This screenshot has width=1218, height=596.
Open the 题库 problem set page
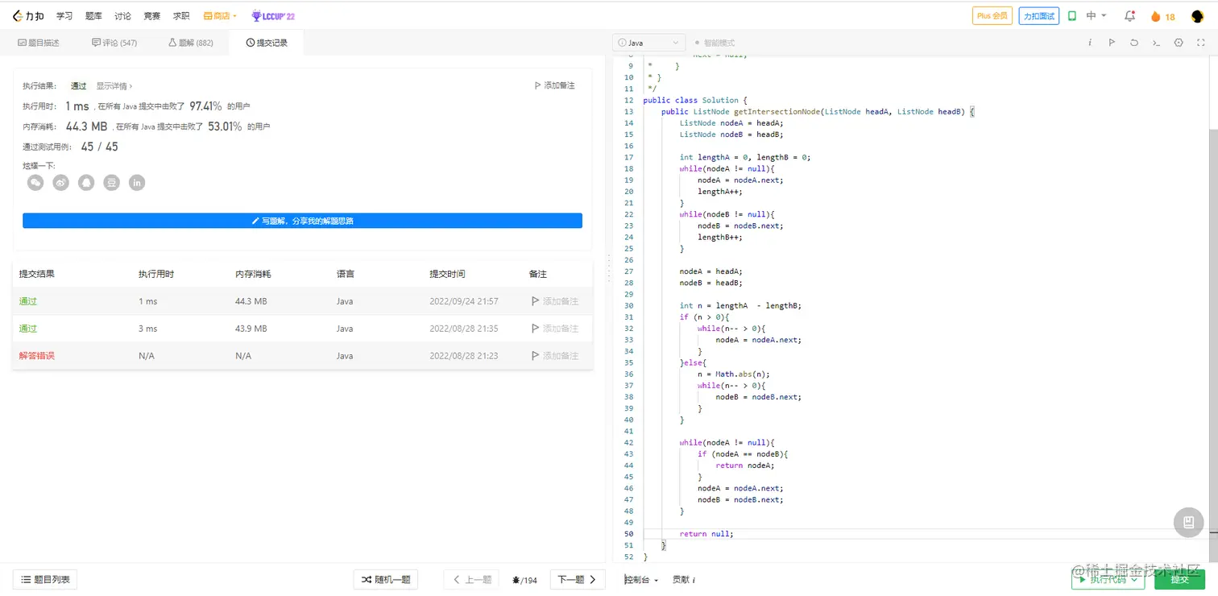coord(93,16)
